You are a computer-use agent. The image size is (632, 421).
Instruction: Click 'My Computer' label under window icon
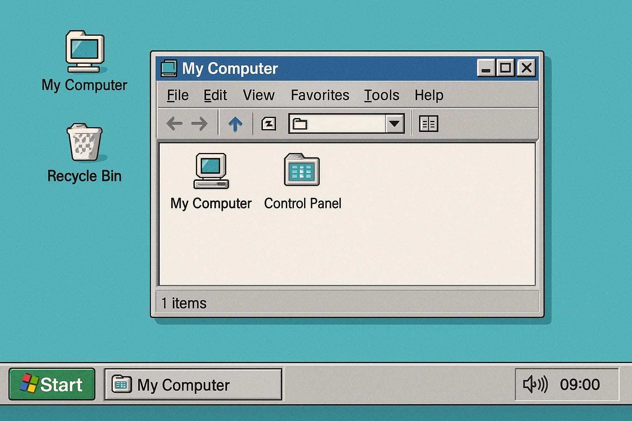click(211, 204)
